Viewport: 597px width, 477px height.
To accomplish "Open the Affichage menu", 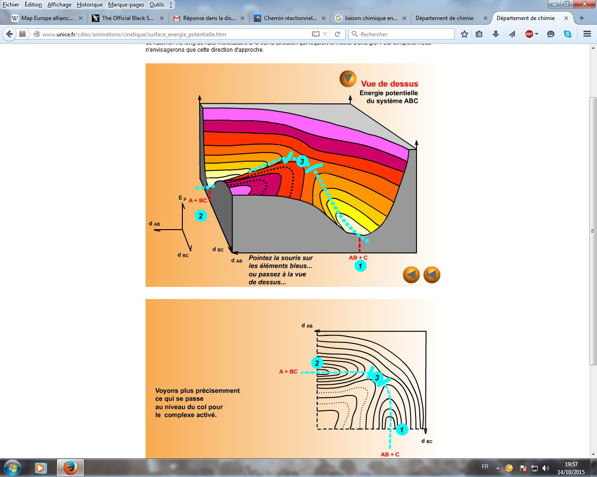I will click(x=59, y=5).
